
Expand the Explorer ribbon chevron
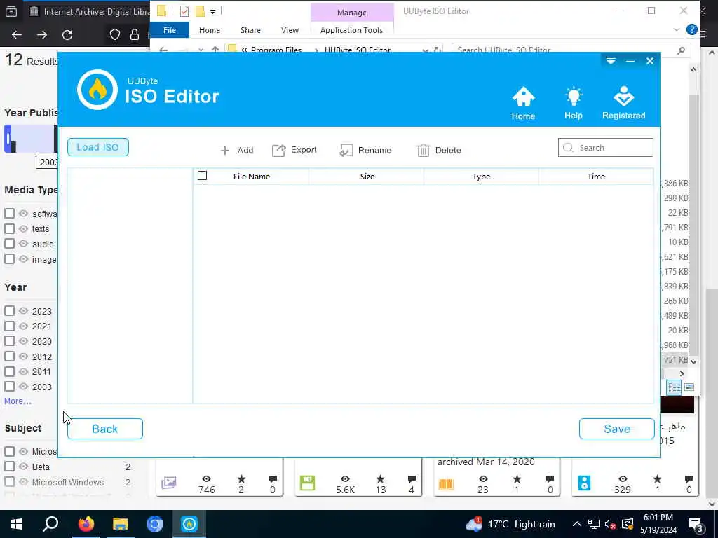pyautogui.click(x=677, y=29)
